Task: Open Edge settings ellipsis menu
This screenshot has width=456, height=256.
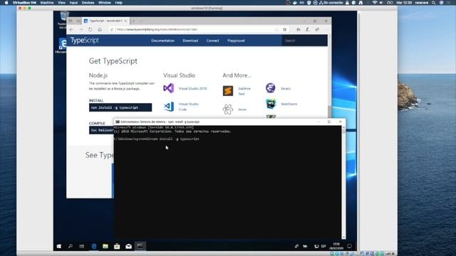Action: (326, 30)
